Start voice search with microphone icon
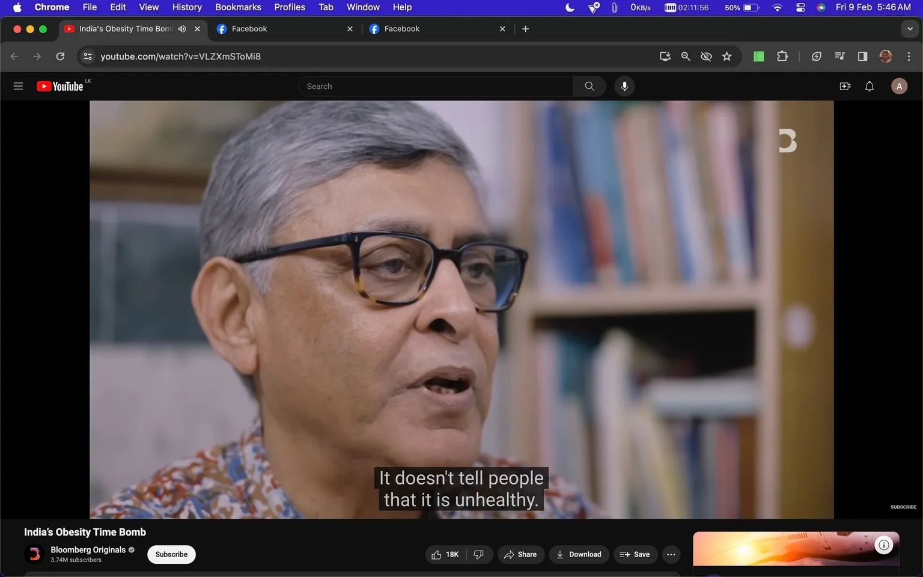This screenshot has width=923, height=577. 624,86
